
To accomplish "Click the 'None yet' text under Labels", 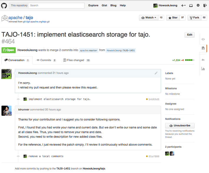I will pyautogui.click(x=170, y=79).
